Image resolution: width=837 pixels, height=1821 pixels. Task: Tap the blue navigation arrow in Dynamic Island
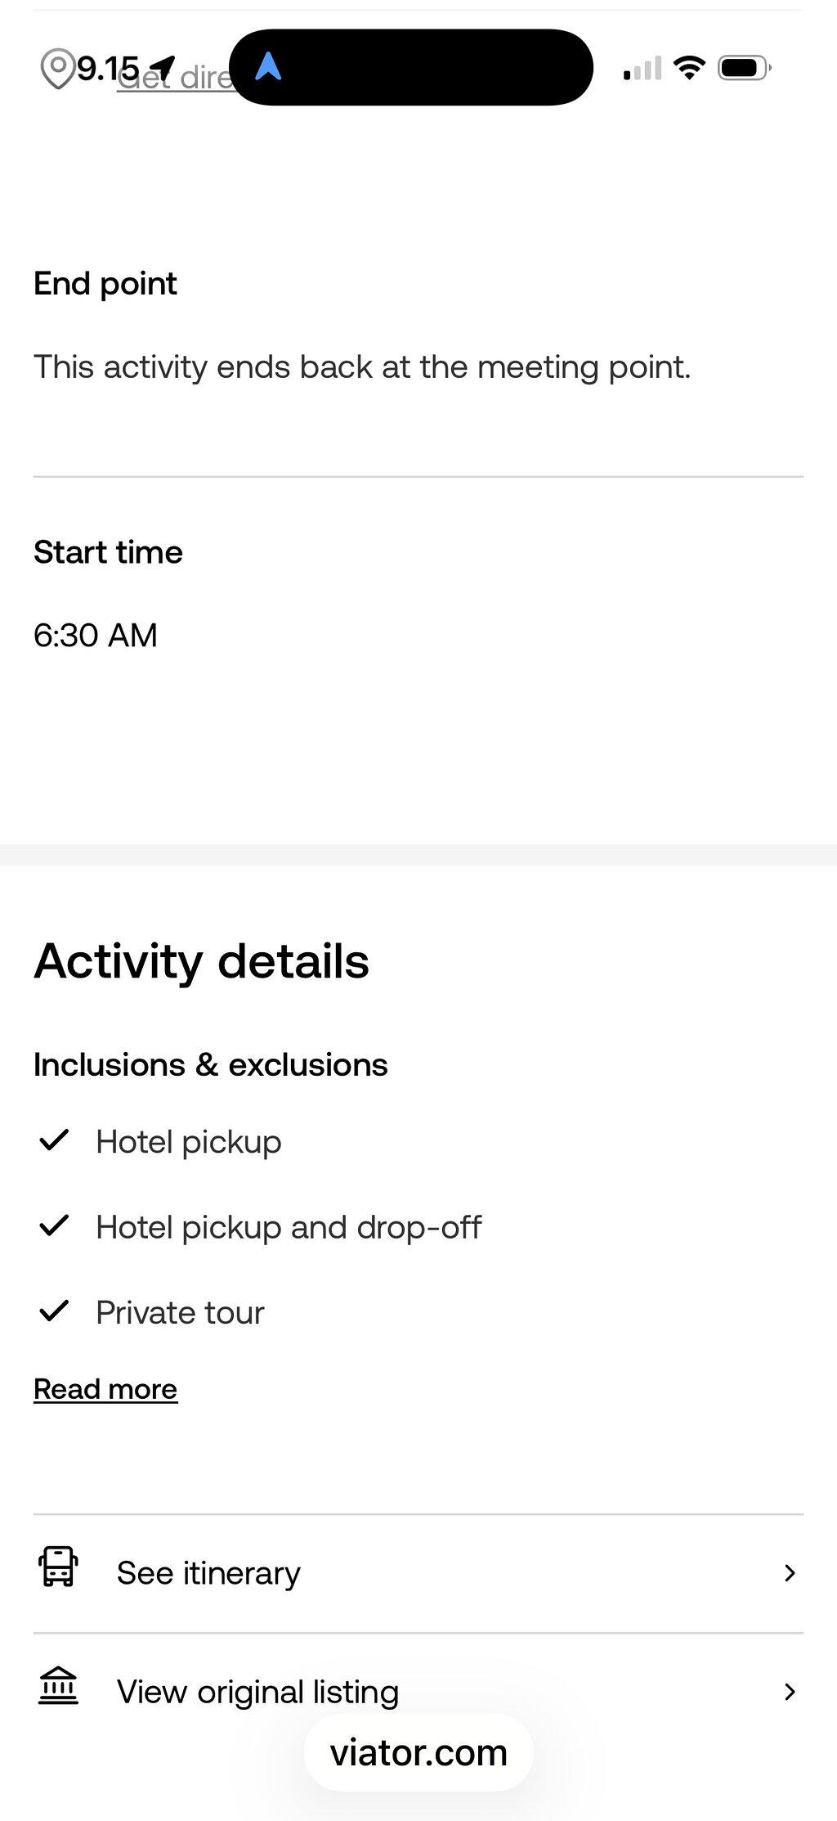point(268,66)
